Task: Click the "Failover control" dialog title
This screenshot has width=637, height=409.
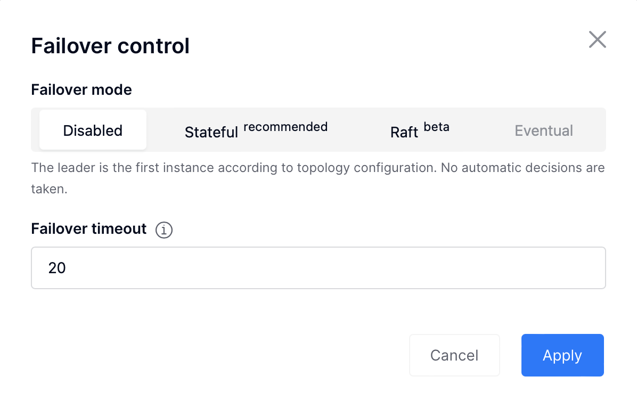Action: point(110,45)
